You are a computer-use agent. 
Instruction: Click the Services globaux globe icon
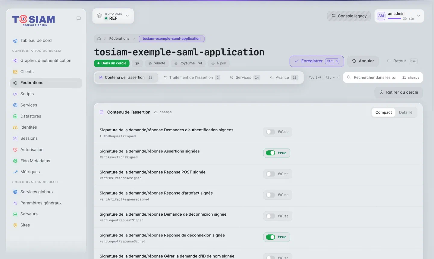pyautogui.click(x=15, y=192)
